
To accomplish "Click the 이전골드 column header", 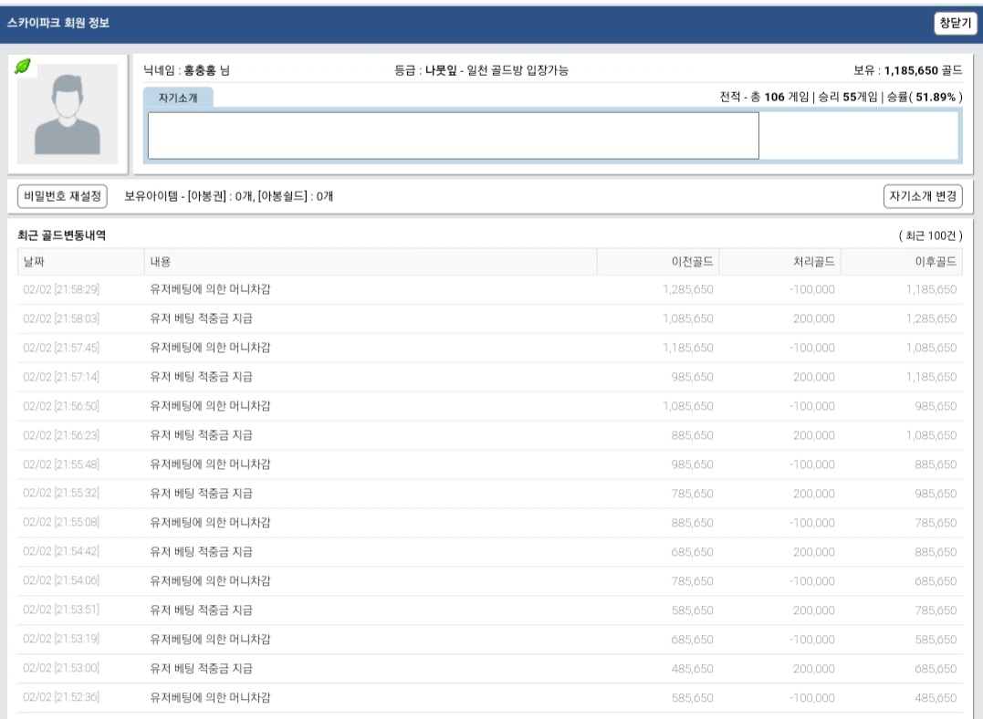I will pyautogui.click(x=658, y=262).
